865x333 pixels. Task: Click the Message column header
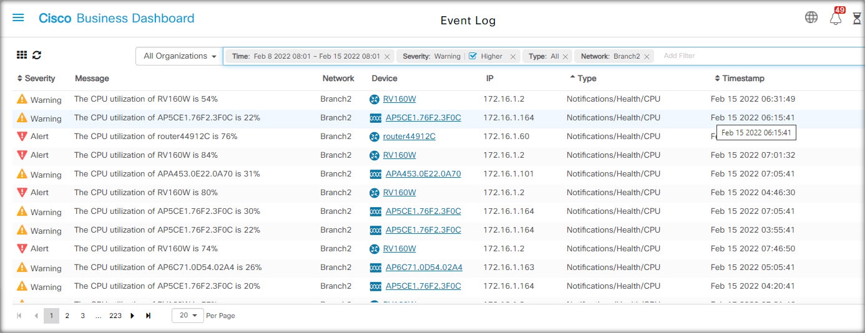coord(92,79)
